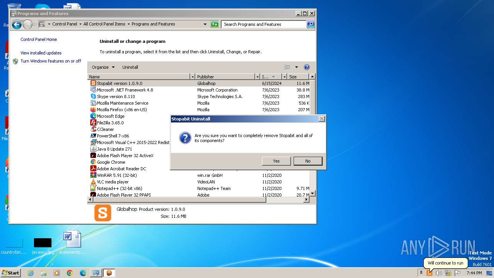Image resolution: width=494 pixels, height=278 pixels.
Task: Expand the Name column filter dropdown
Action: point(192,77)
